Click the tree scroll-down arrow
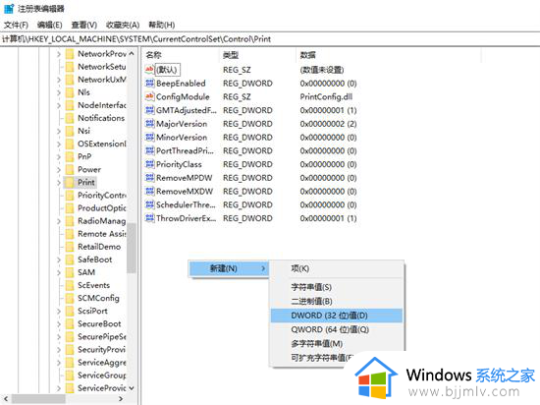The width and height of the screenshot is (540, 405). tap(132, 388)
